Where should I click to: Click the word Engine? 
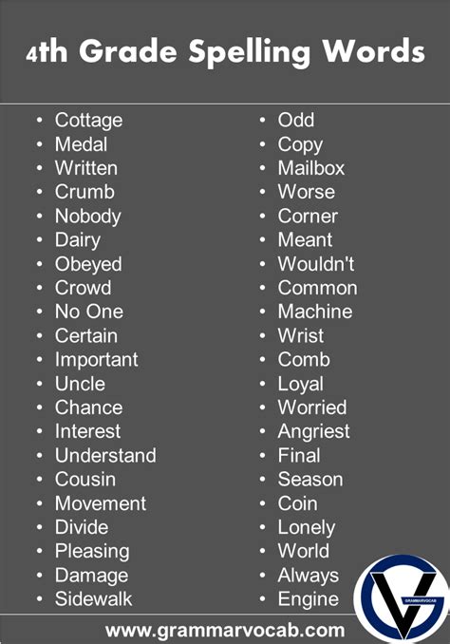click(x=309, y=599)
